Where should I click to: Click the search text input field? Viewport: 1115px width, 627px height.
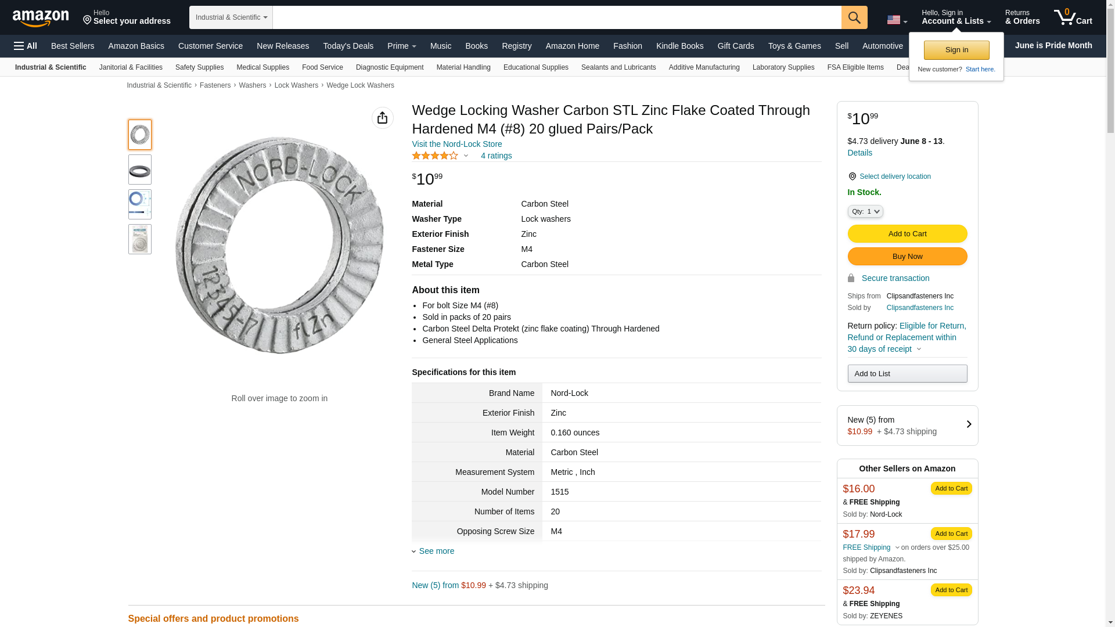(556, 17)
